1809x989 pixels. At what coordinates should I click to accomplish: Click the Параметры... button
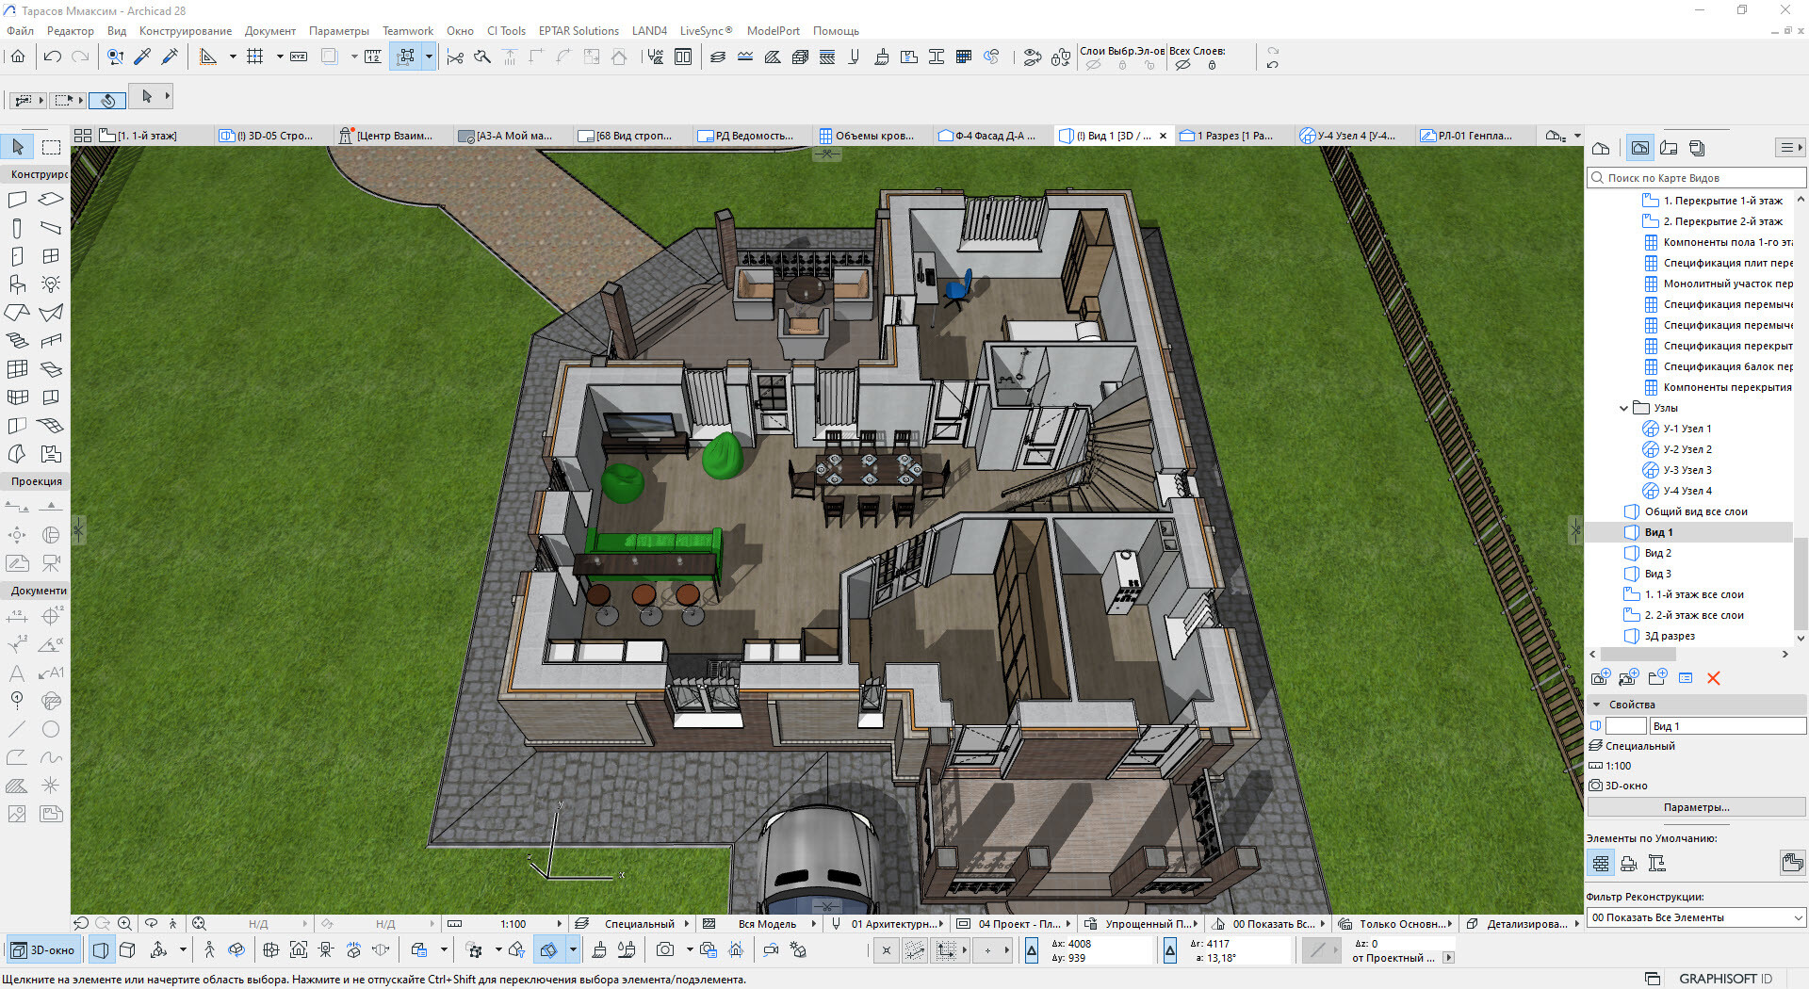click(1696, 807)
